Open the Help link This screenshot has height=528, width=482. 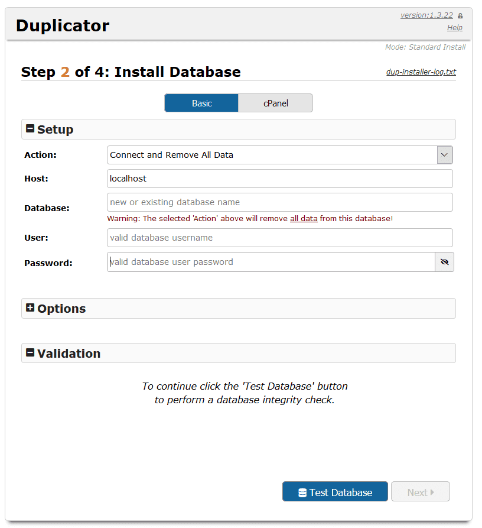click(x=455, y=27)
